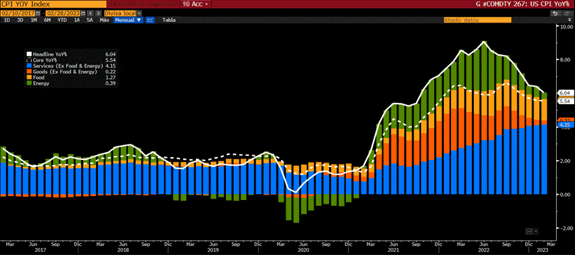This screenshot has width=575, height=255.
Task: Switch to the Tabla view
Action: tap(169, 20)
